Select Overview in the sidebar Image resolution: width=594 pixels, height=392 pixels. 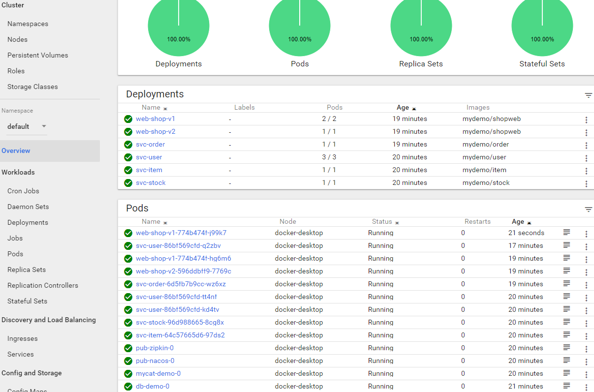click(x=16, y=151)
